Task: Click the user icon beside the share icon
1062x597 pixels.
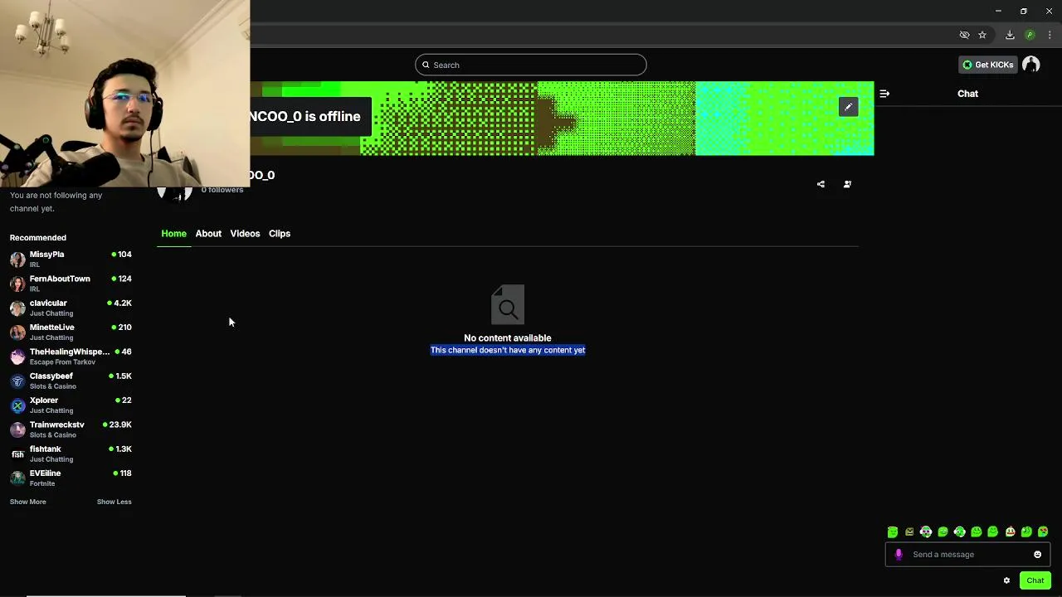Action: (847, 184)
